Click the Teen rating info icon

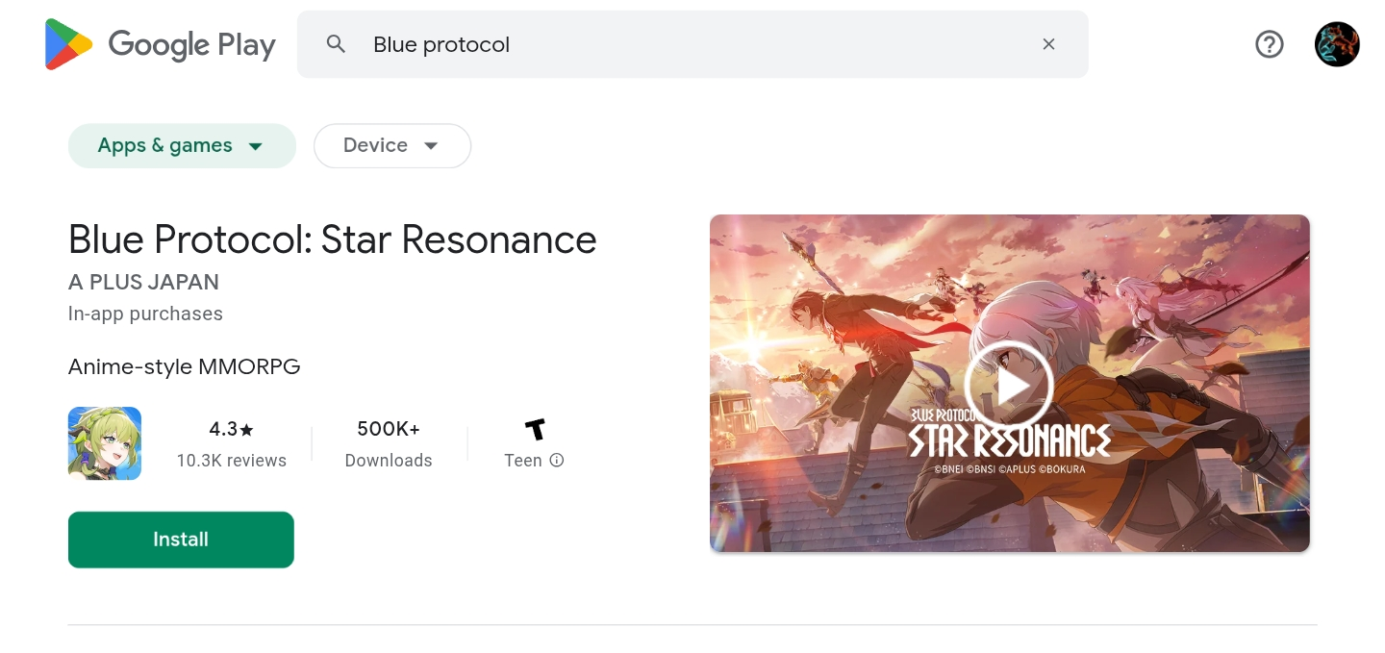(557, 461)
